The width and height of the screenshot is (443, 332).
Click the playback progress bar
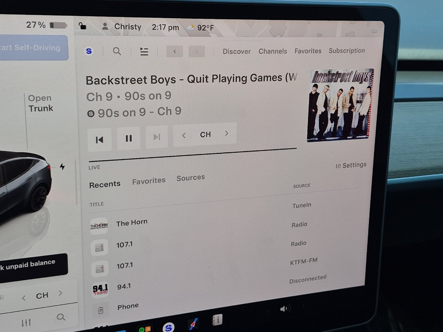click(x=193, y=155)
